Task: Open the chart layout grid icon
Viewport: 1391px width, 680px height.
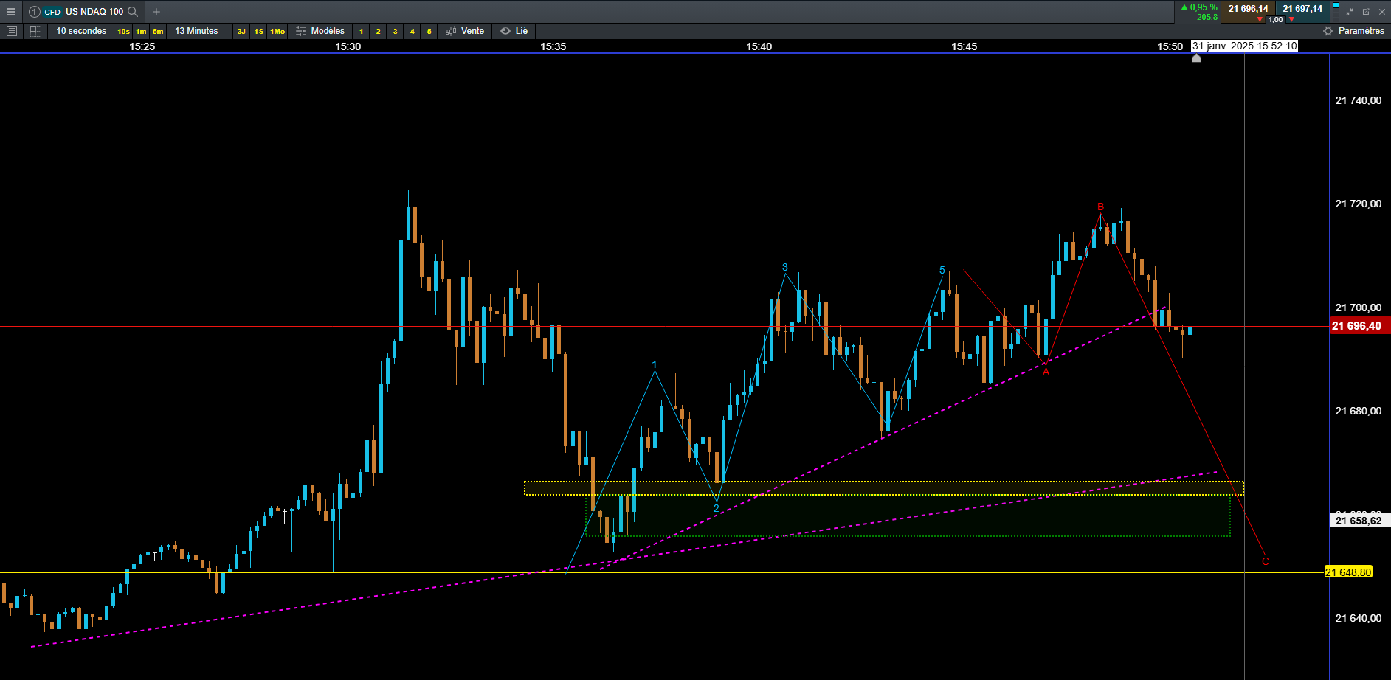Action: 35,31
